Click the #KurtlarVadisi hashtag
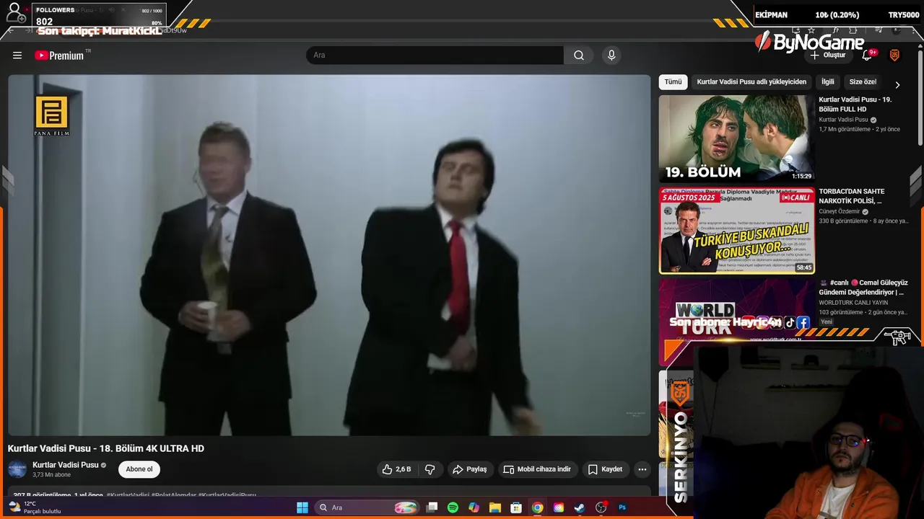The image size is (924, 519). tap(128, 496)
